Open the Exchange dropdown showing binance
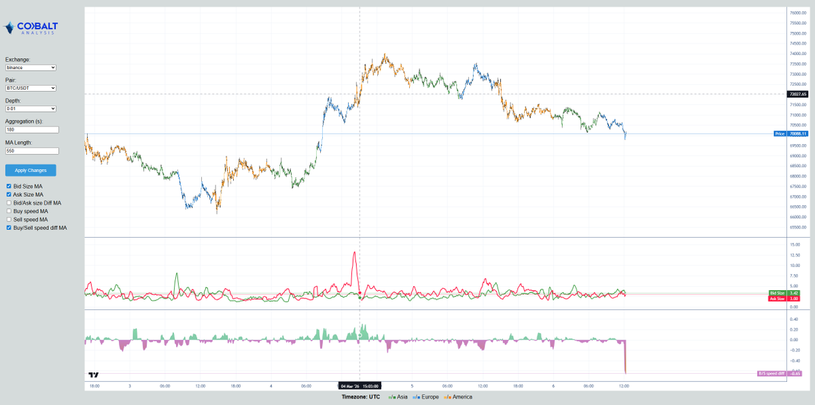Image resolution: width=815 pixels, height=405 pixels. pos(30,67)
